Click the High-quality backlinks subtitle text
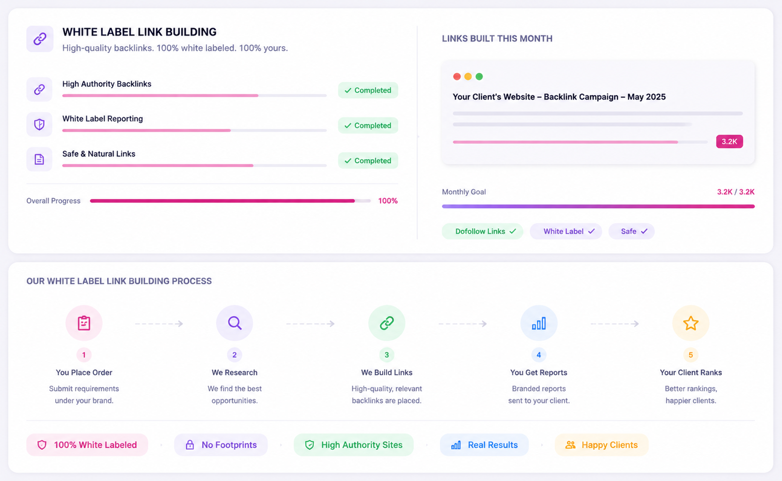 (175, 48)
